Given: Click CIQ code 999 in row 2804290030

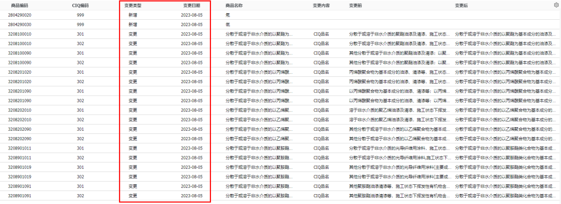Looking at the screenshot, I should tap(80, 24).
